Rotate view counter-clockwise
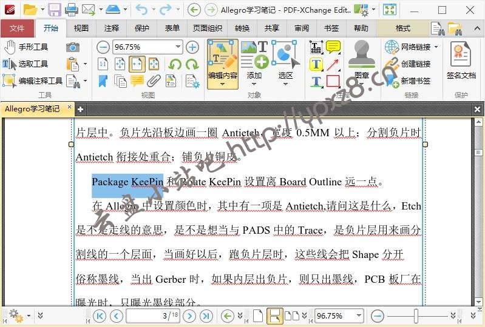This screenshot has height=327, width=485. 175,64
